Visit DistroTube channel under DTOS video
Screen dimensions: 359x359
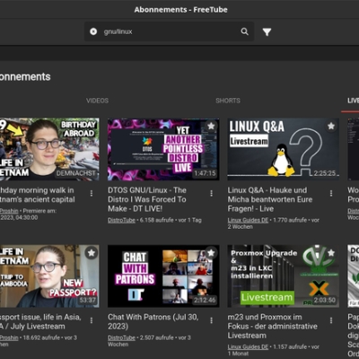click(121, 220)
